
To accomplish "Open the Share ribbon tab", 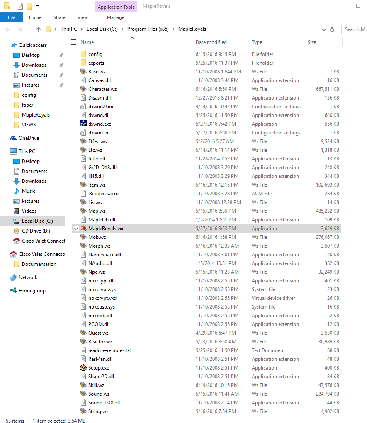I will 59,17.
